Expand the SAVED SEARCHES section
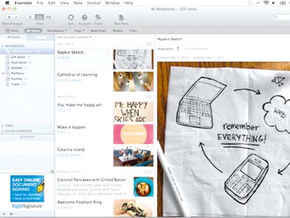The image size is (290, 218). (x=2, y=131)
